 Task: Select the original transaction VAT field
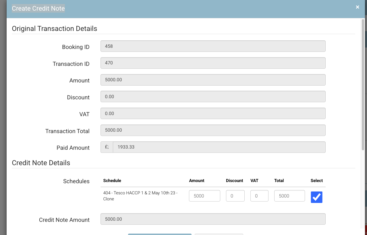click(213, 113)
